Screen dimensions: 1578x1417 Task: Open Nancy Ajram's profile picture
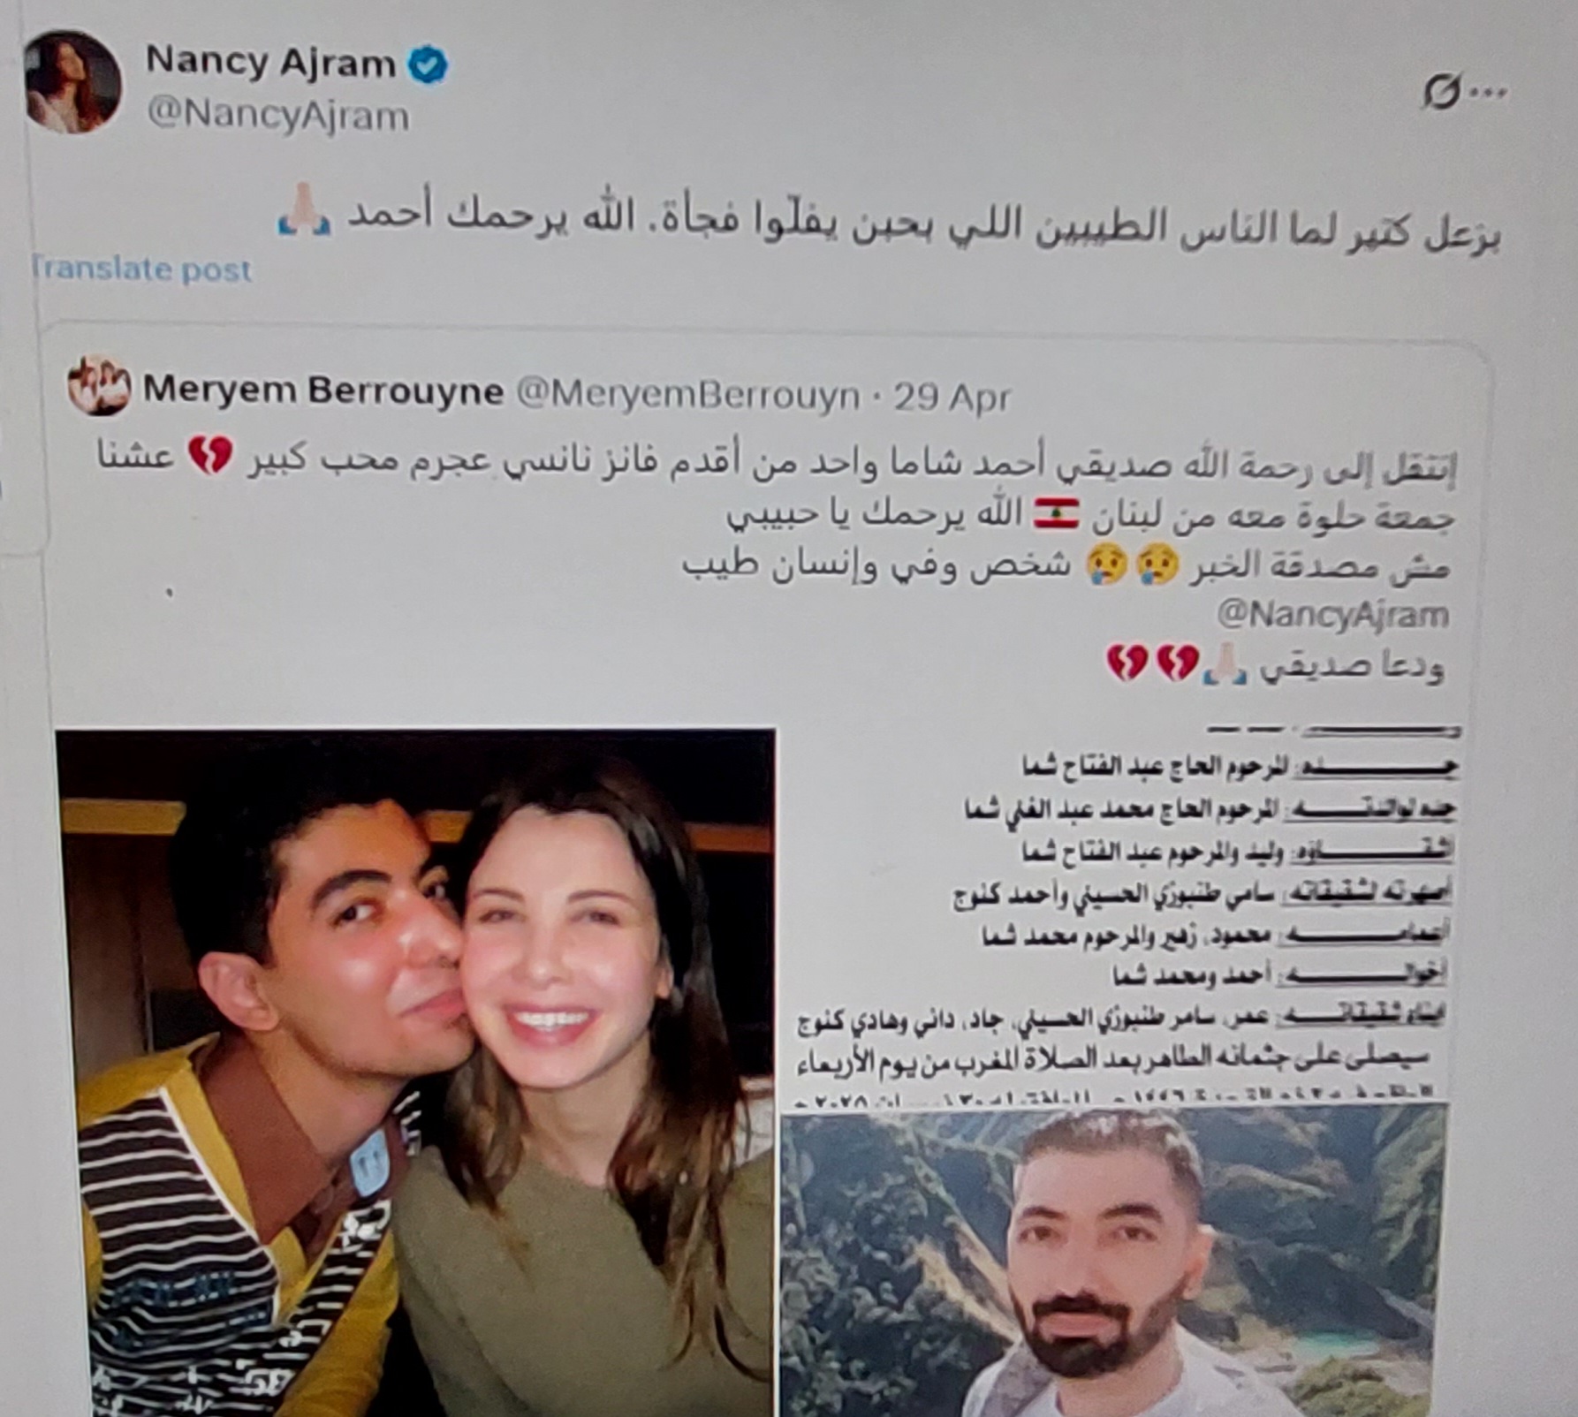tap(72, 81)
